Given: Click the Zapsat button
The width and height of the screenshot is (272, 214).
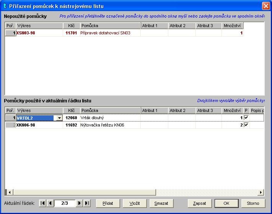Looking at the screenshot, I should (199, 203).
